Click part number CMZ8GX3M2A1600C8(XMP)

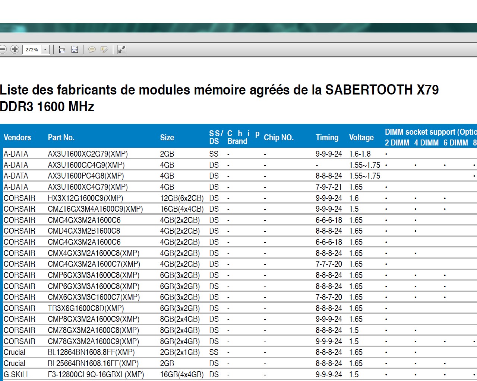(94, 330)
